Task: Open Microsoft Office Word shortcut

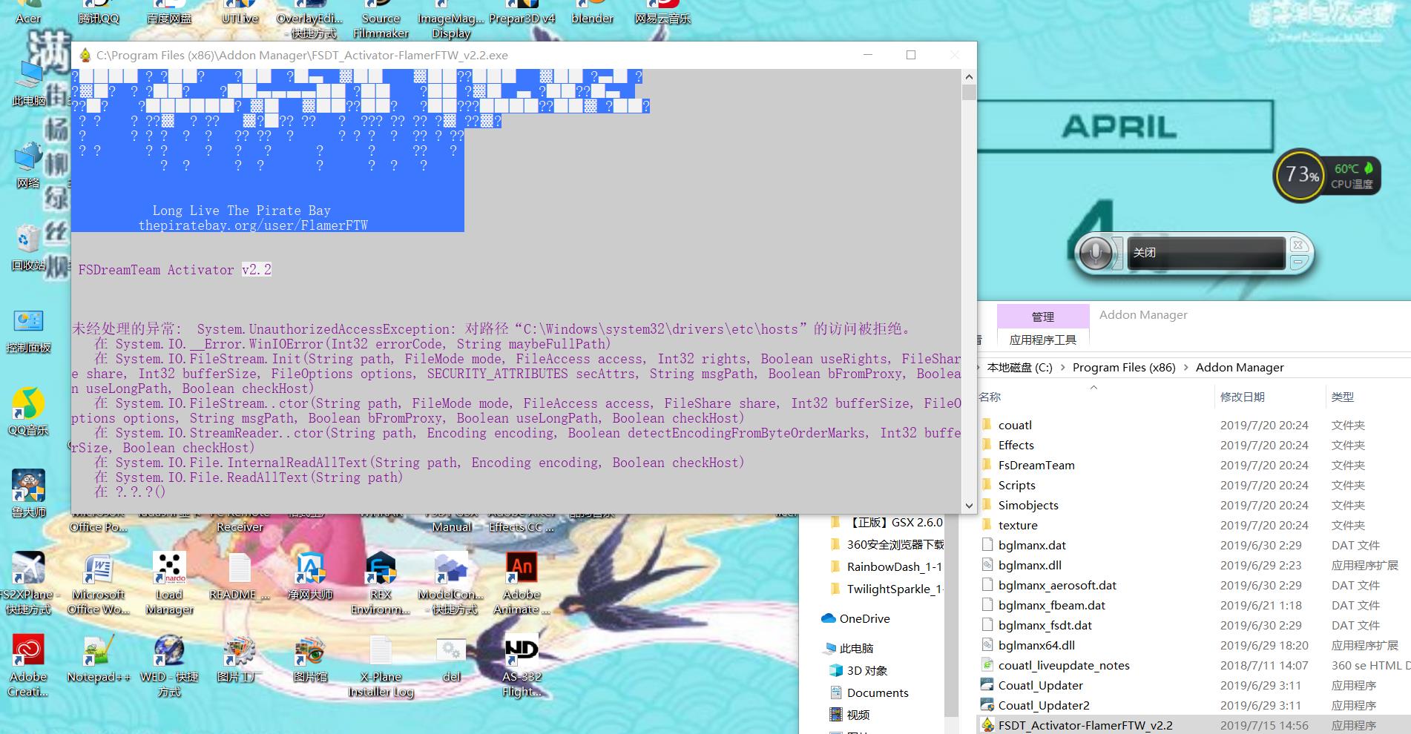Action: pos(98,583)
